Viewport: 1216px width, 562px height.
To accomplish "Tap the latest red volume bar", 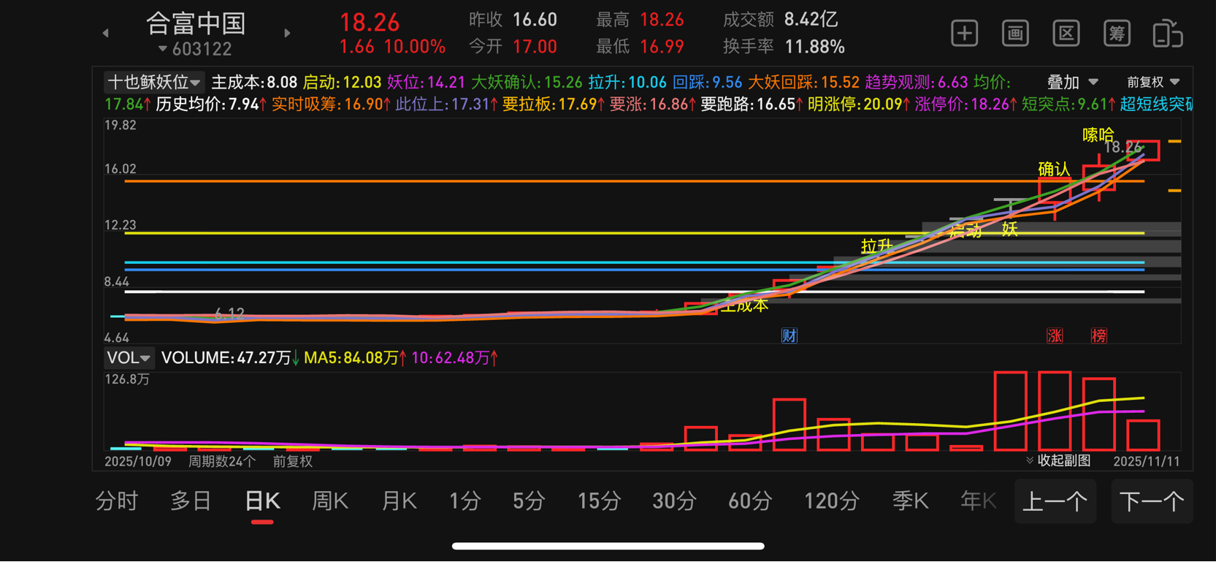I will (1143, 435).
